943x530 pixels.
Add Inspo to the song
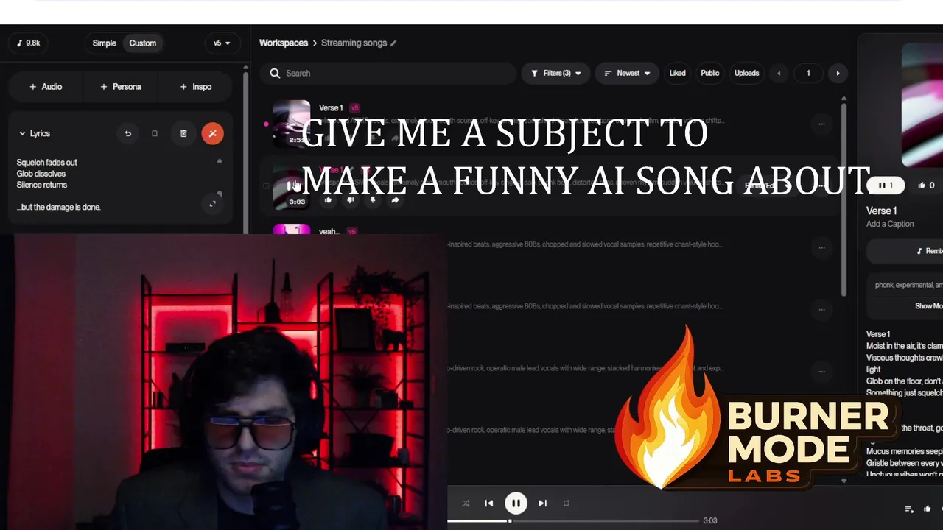[196, 87]
